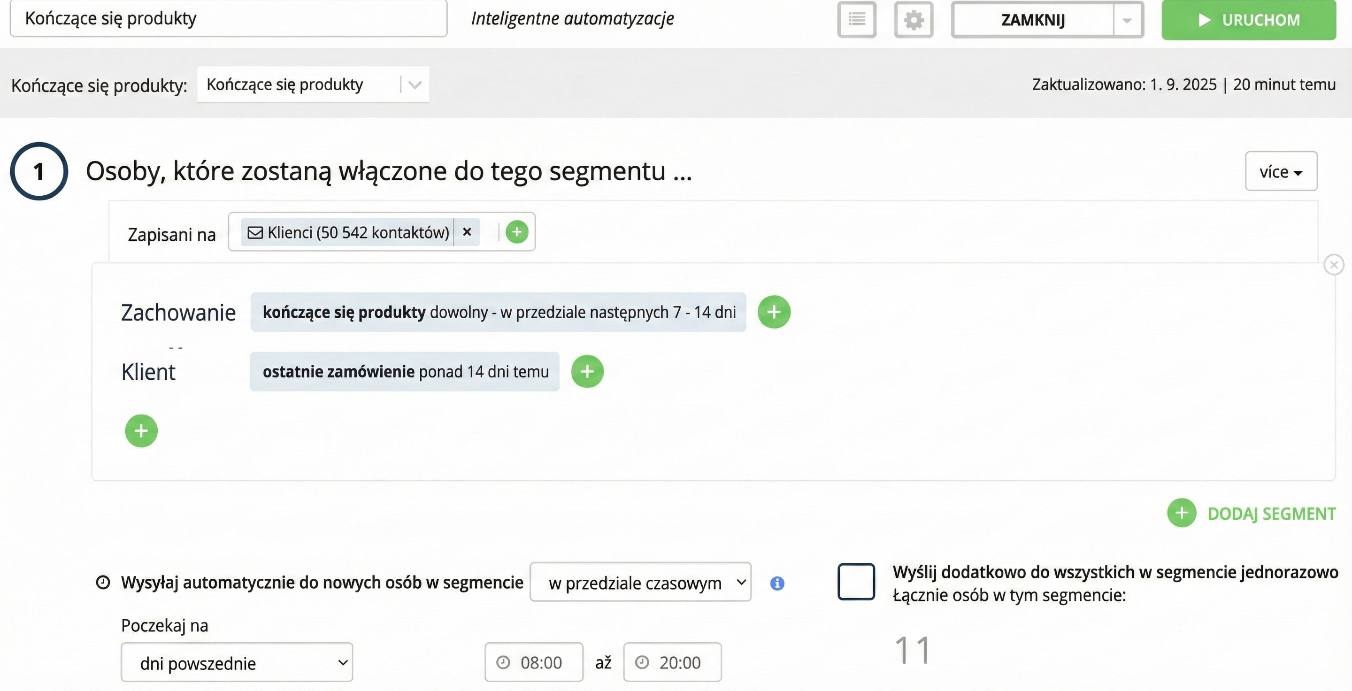Add condition after kończące się produkty rule

pos(774,312)
